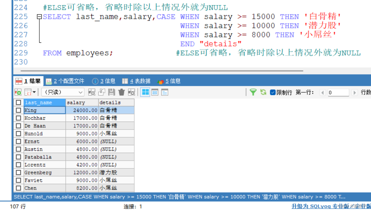The width and height of the screenshot is (371, 211).
Task: Select Faviet's 小屌丝 details cell
Action: coord(116,180)
